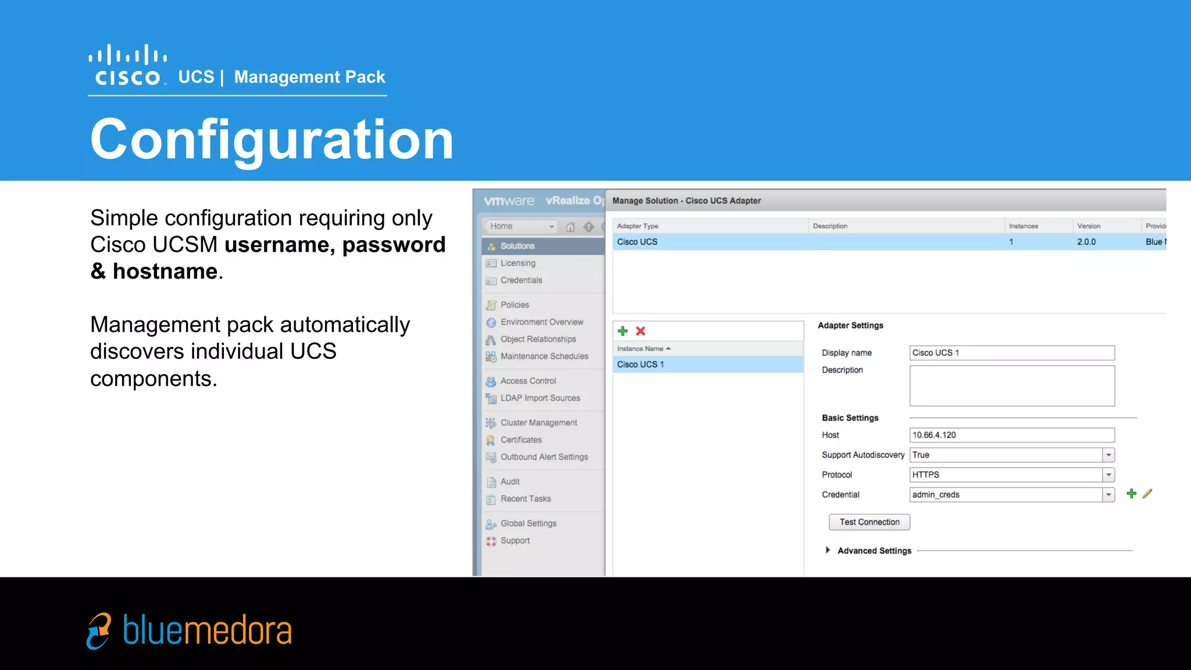1191x670 pixels.
Task: Click the Environment Overview globe icon
Action: pos(491,323)
